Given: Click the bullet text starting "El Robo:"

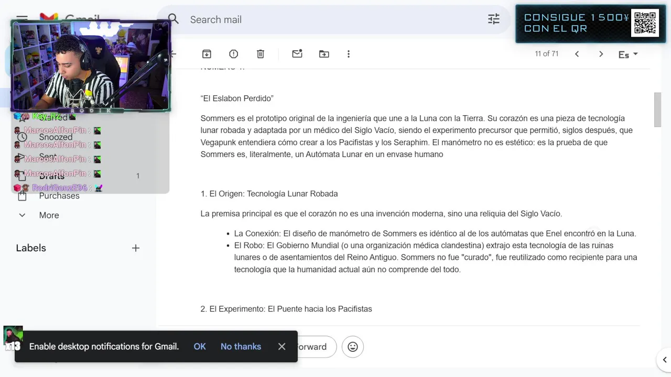Looking at the screenshot, I should [436, 257].
